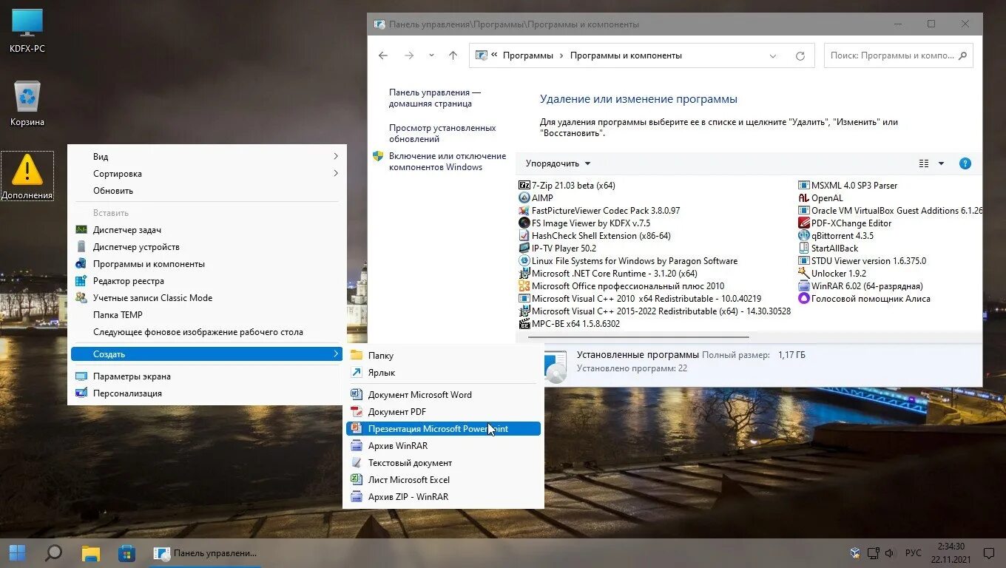Click the AIMP program icon in list
The height and width of the screenshot is (568, 1006).
click(524, 198)
